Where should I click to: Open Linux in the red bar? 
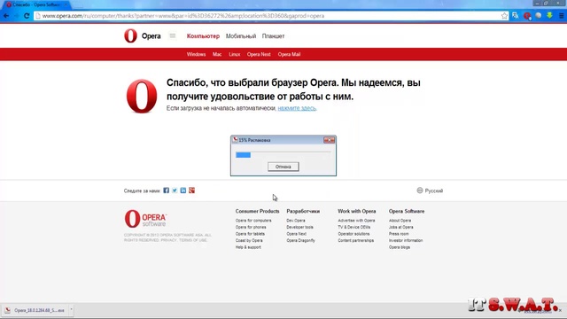(234, 54)
